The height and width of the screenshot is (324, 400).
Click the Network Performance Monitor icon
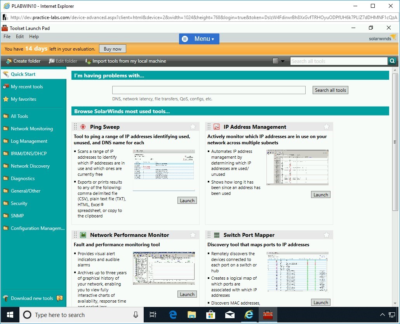click(83, 235)
